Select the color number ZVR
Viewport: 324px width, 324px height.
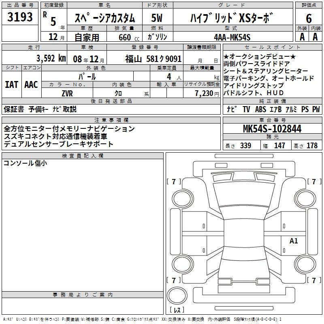[x=67, y=93]
